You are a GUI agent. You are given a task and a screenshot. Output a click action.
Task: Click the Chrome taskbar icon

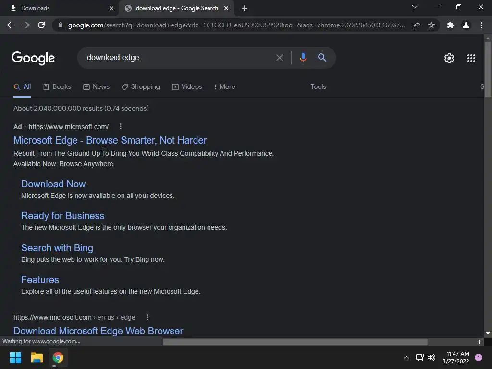(58, 357)
